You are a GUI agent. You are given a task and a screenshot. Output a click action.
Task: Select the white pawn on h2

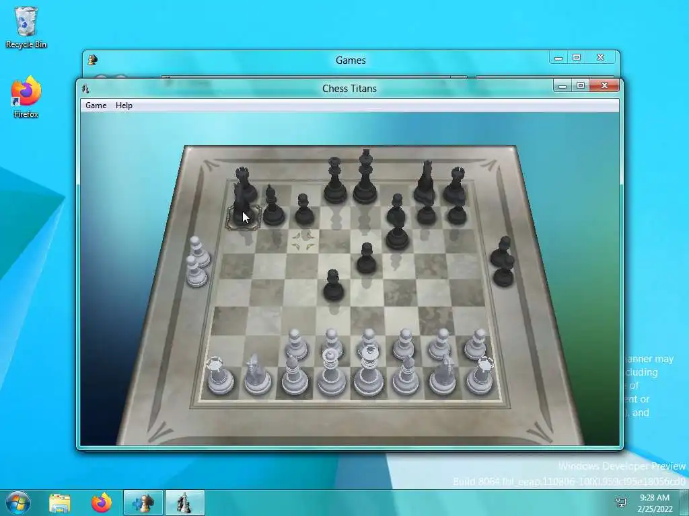[x=476, y=345]
